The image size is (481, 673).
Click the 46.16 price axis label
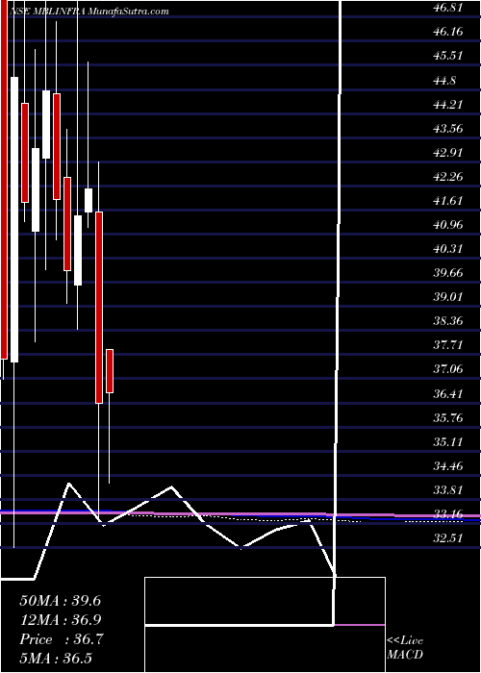[448, 32]
